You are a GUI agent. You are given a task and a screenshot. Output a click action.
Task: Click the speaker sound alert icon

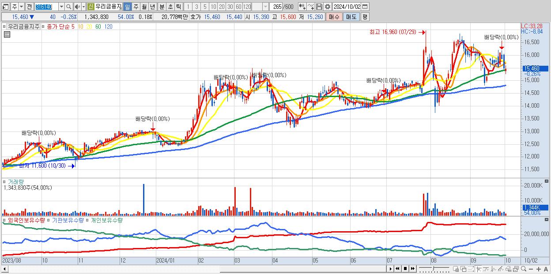(x=77, y=7)
